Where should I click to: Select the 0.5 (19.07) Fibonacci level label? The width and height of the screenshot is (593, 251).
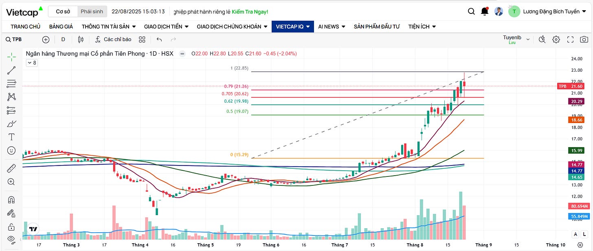[237, 111]
